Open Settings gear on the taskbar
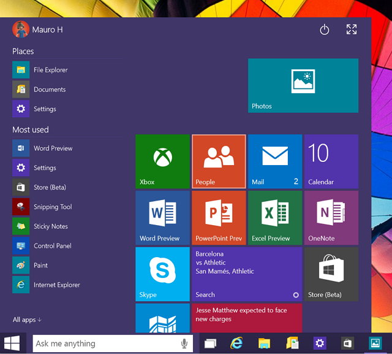The image size is (392, 354). point(320,343)
